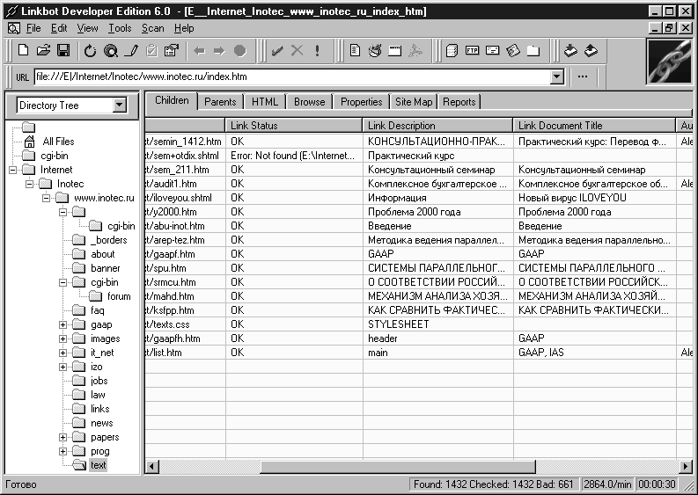698x495 pixels.
Task: Click the horizontal scrollbar right arrow
Action: pyautogui.click(x=685, y=466)
